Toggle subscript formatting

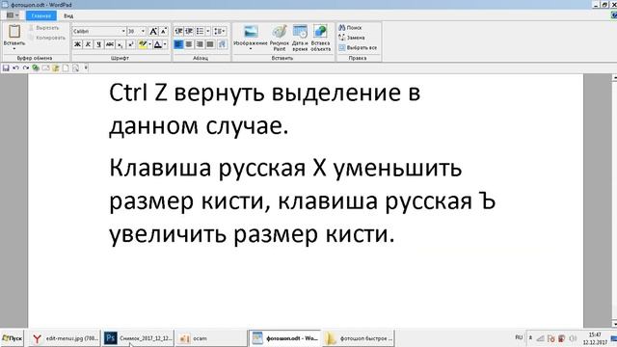tap(120, 44)
